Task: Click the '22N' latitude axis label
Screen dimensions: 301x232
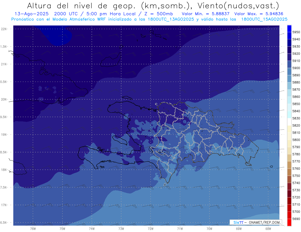Action: click(4, 29)
